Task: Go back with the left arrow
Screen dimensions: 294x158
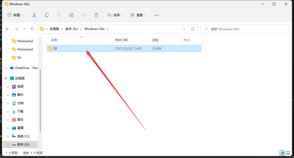Action: point(7,29)
